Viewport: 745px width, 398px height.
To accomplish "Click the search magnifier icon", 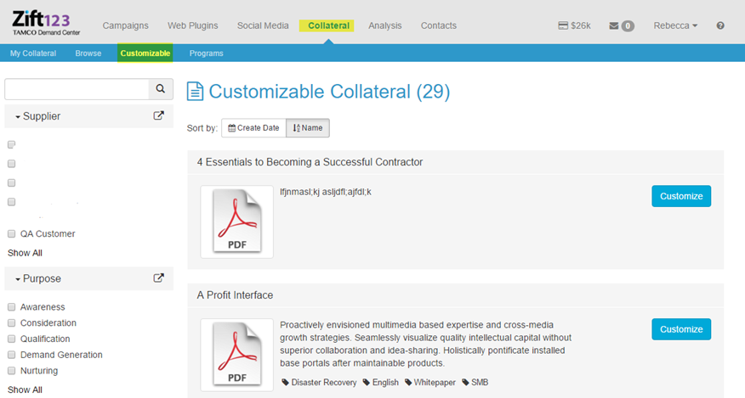I will [x=160, y=89].
